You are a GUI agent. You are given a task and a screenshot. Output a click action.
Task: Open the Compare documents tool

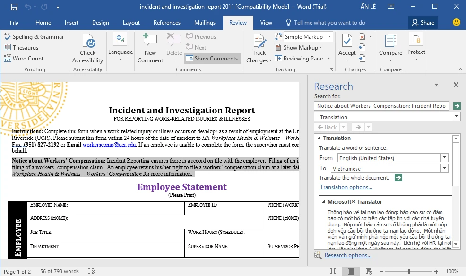pyautogui.click(x=390, y=48)
